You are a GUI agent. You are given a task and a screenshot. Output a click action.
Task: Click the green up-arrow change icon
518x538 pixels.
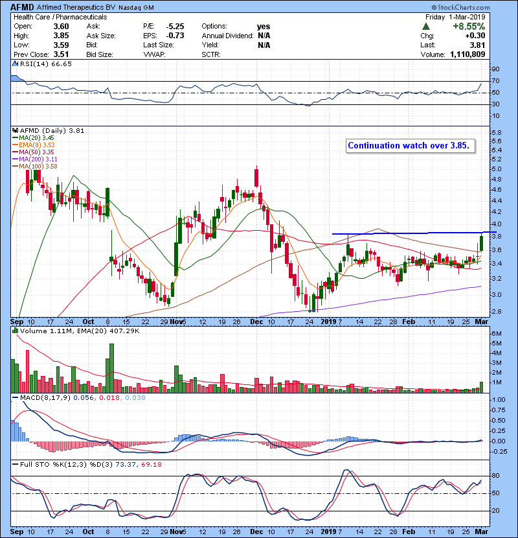426,27
